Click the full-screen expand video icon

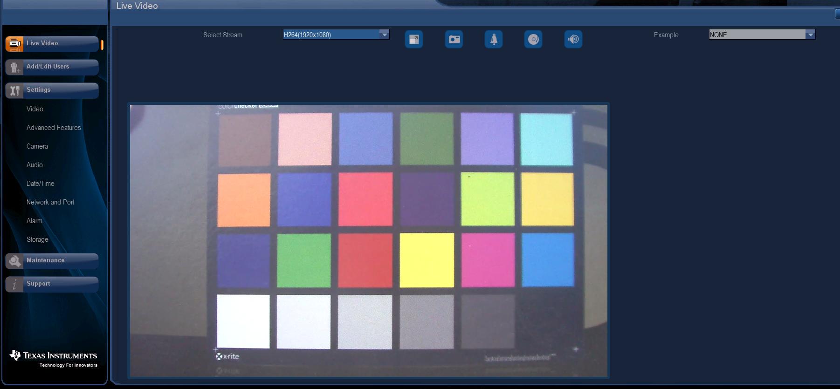click(x=414, y=39)
